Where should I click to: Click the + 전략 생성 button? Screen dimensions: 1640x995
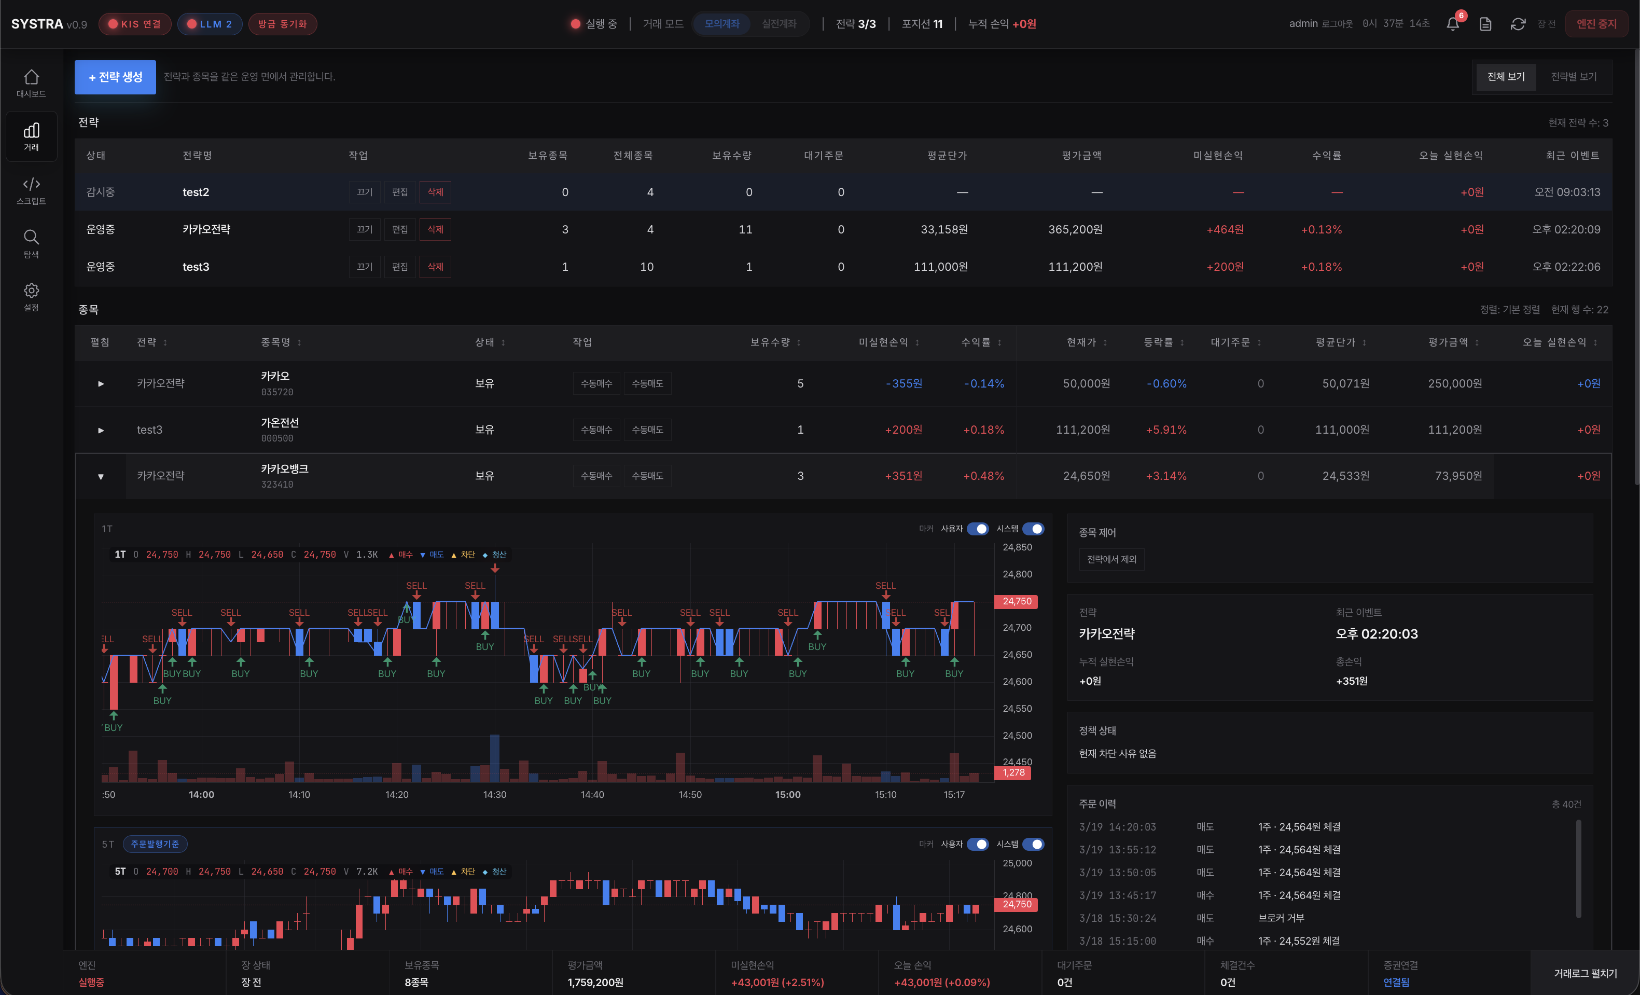[x=115, y=77]
